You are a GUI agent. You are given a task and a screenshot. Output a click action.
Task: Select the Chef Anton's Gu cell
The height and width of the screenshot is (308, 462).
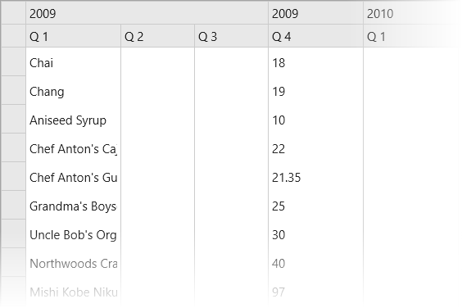[x=74, y=178]
